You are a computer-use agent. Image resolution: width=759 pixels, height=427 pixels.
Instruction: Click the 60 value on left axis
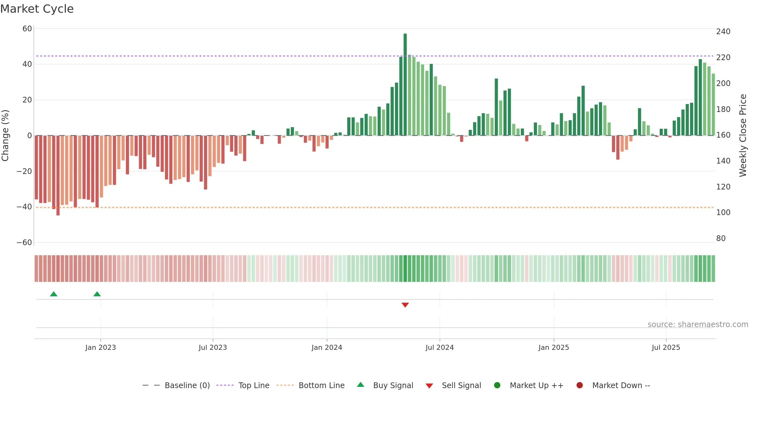pyautogui.click(x=27, y=29)
